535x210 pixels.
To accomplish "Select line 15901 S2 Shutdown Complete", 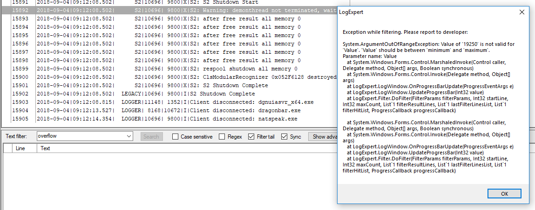I will 169,86.
